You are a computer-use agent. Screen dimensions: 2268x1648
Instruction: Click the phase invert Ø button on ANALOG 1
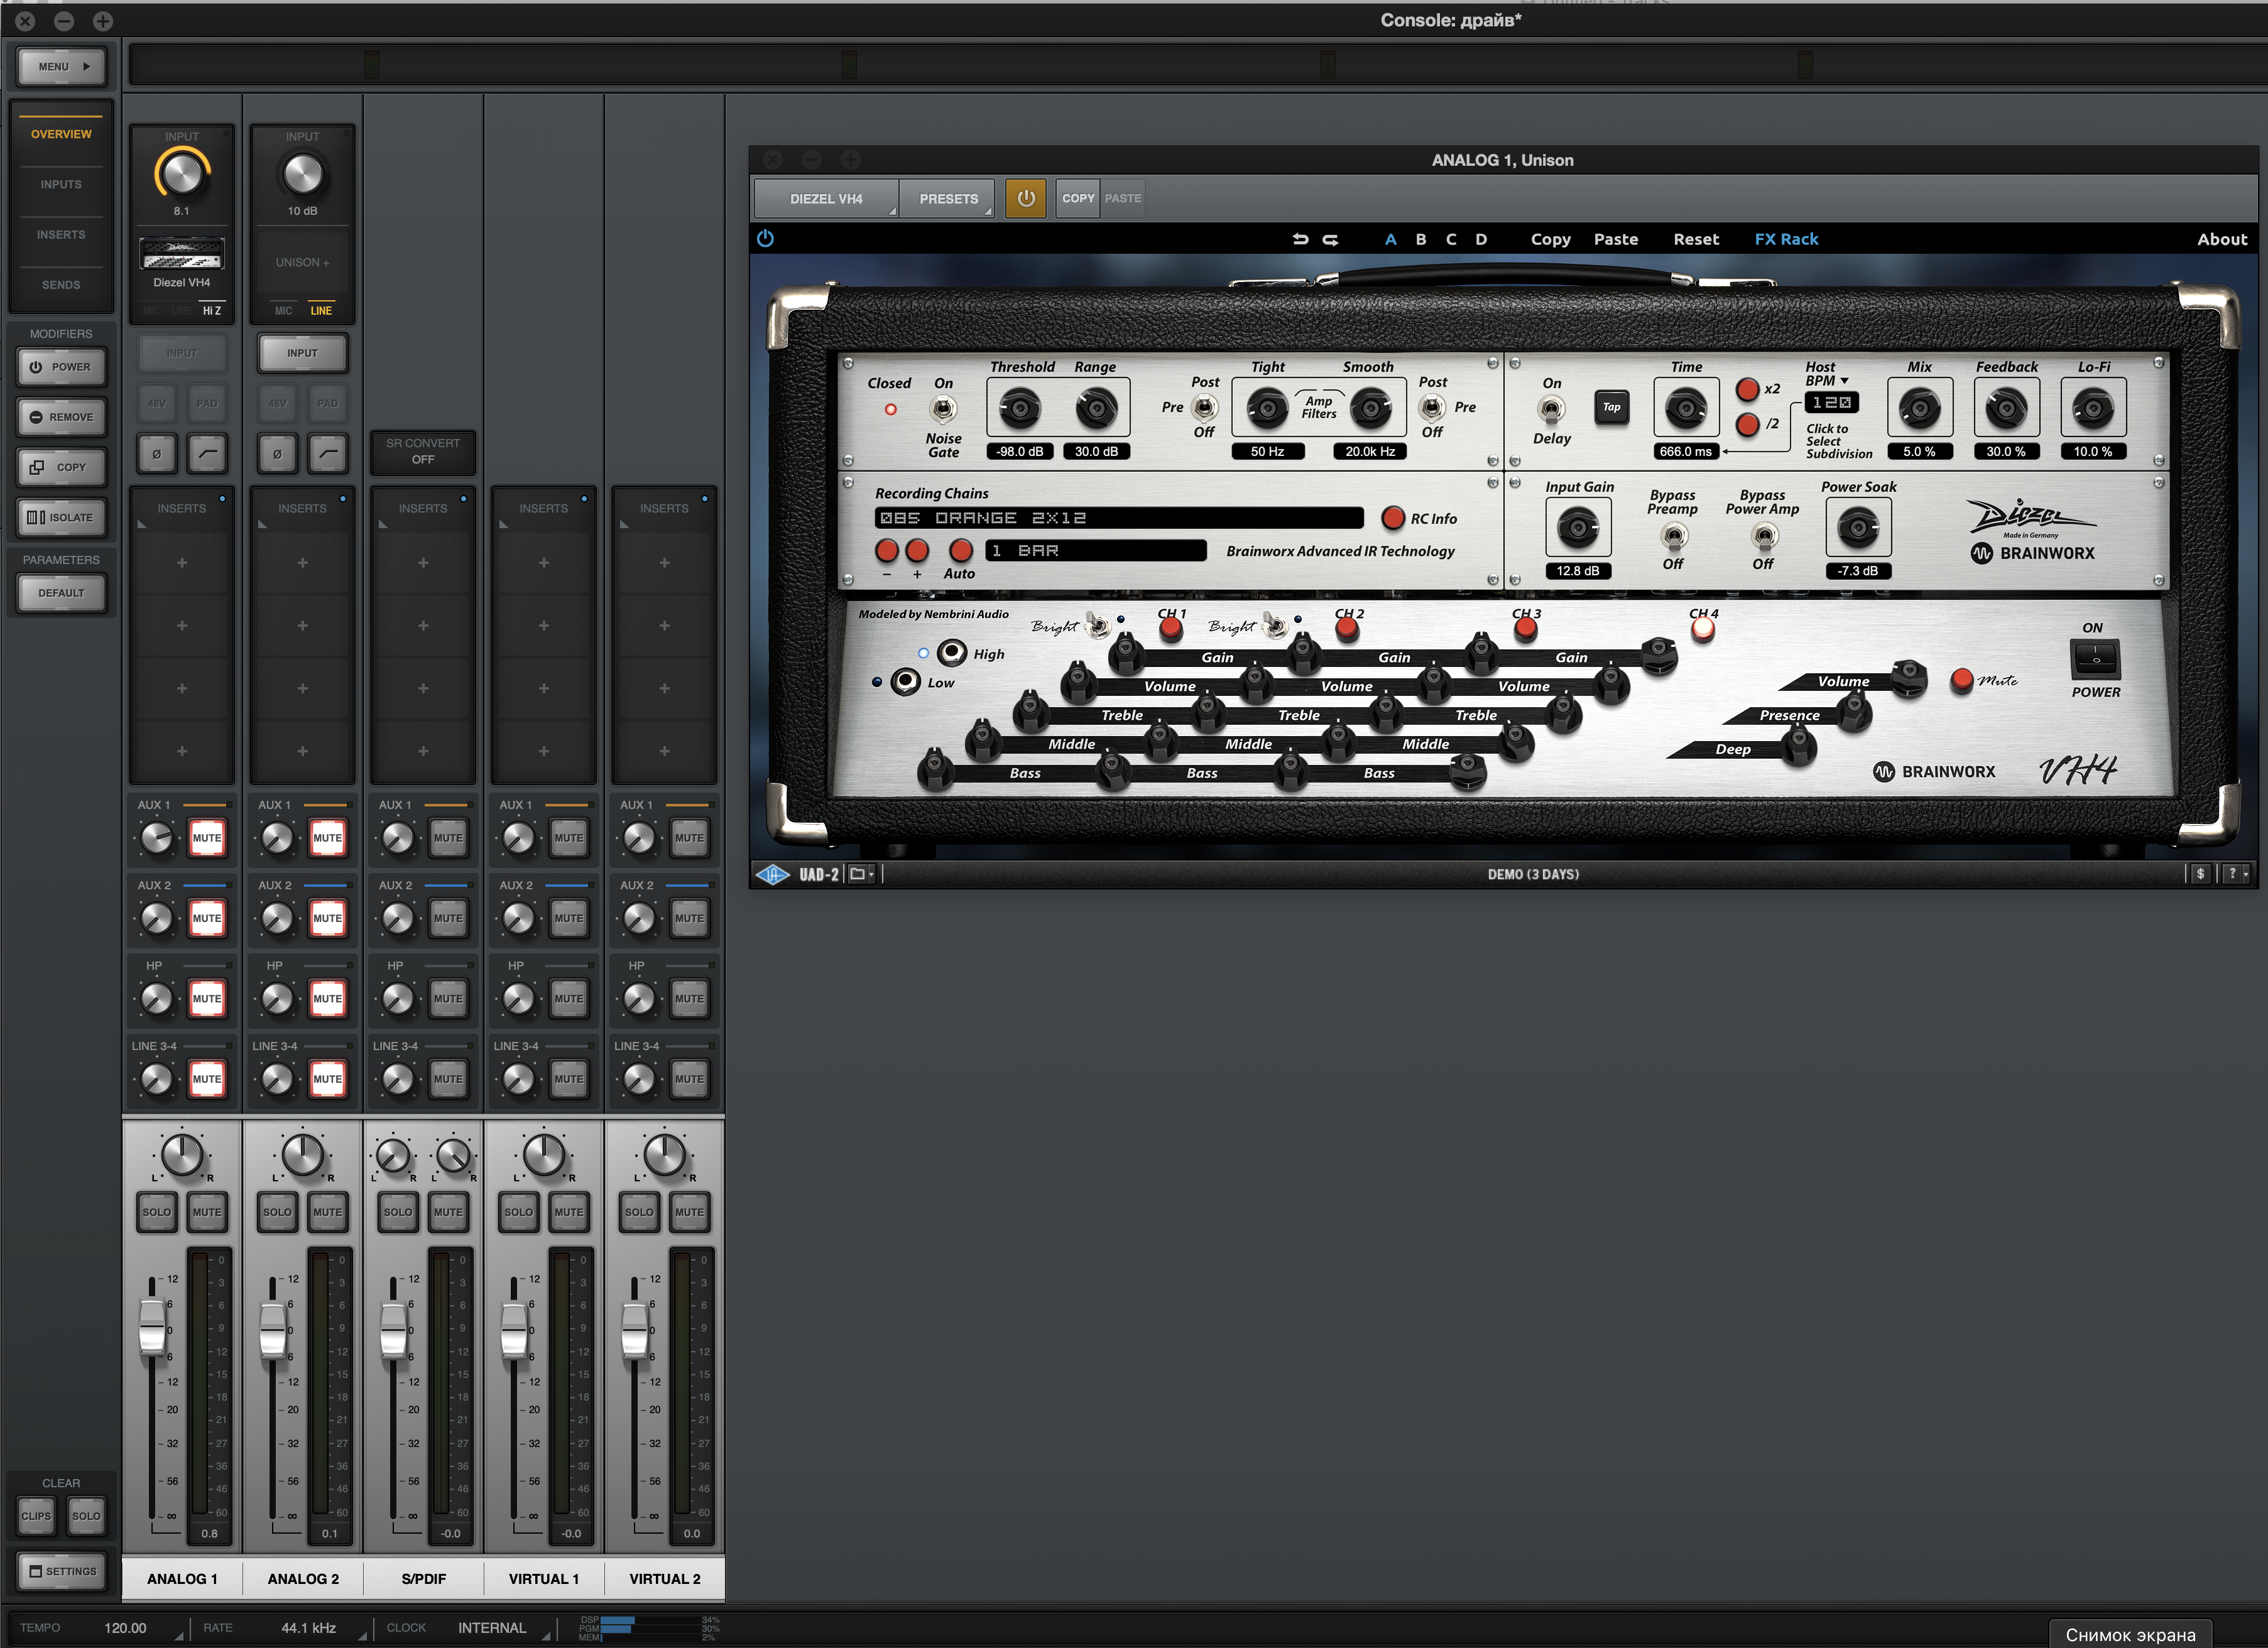(x=157, y=453)
